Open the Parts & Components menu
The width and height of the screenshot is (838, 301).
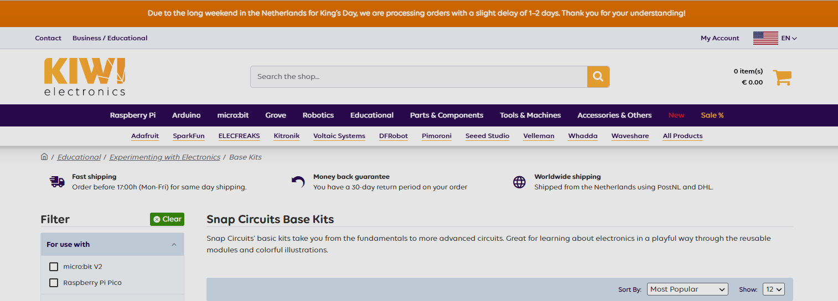pos(447,115)
